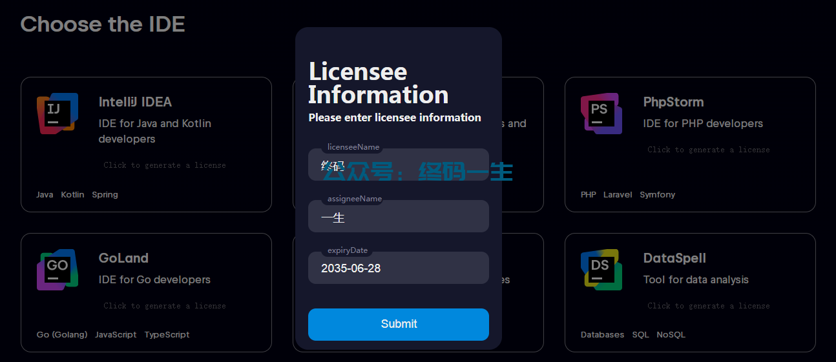Select the Go (Golang) tag
836x362 pixels.
click(62, 335)
